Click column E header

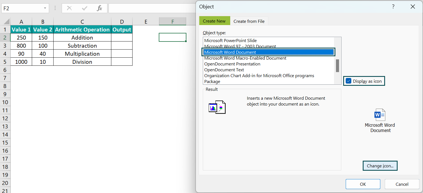[146, 21]
